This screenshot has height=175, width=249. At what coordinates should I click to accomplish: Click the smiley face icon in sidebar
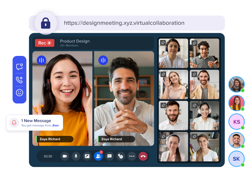(x=19, y=92)
